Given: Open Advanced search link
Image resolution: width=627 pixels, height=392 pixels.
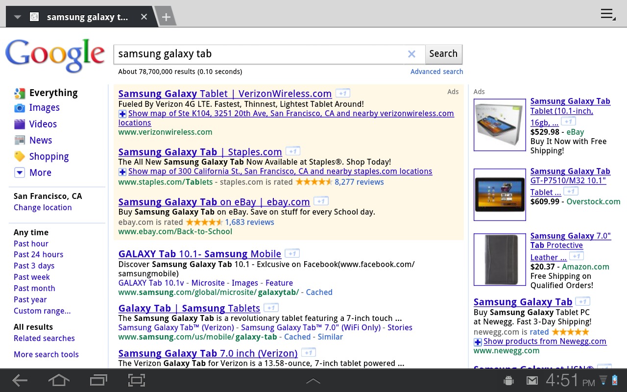Looking at the screenshot, I should [x=436, y=72].
